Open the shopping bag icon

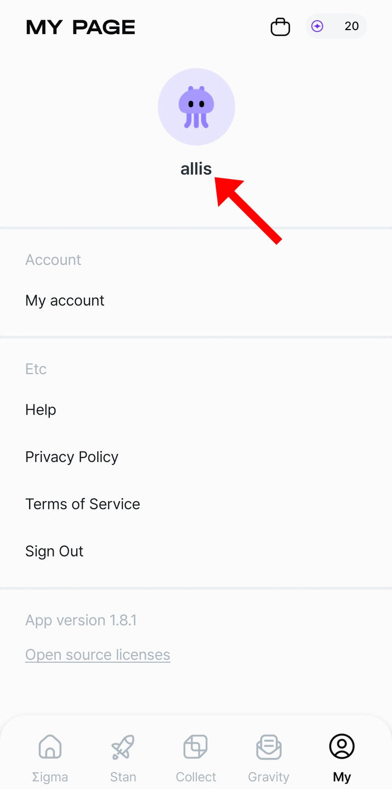point(280,27)
